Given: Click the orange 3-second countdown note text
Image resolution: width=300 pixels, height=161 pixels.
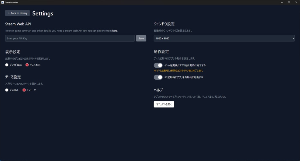Looking at the screenshot, I should 178,71.
